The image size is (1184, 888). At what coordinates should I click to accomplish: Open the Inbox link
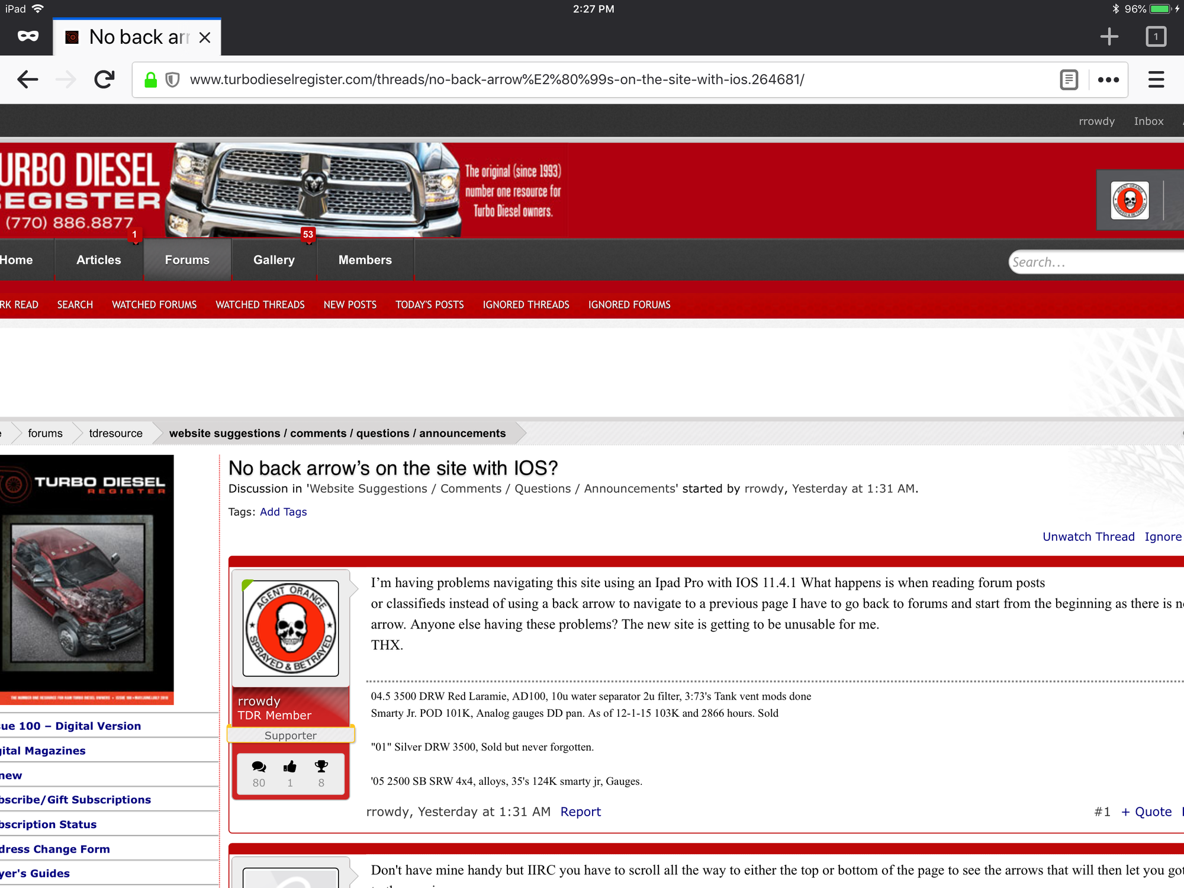click(x=1148, y=121)
